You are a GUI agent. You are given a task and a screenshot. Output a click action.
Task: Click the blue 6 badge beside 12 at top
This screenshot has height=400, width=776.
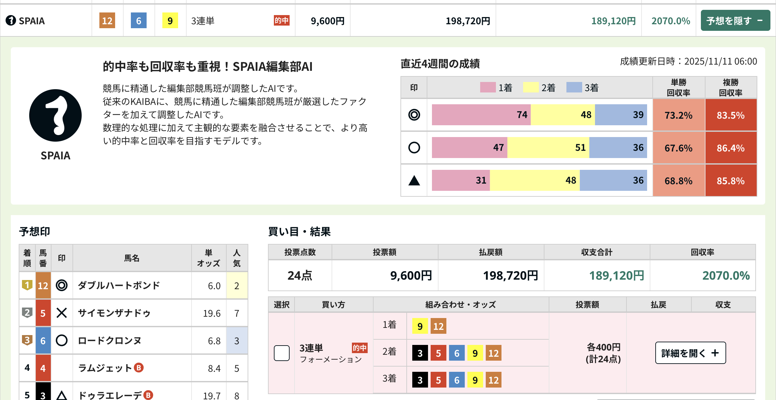[138, 20]
